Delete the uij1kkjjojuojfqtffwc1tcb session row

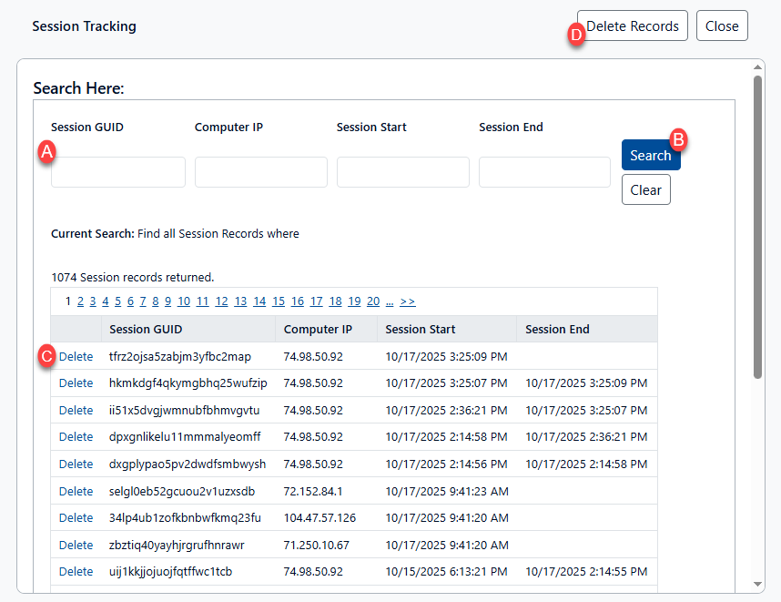(76, 571)
